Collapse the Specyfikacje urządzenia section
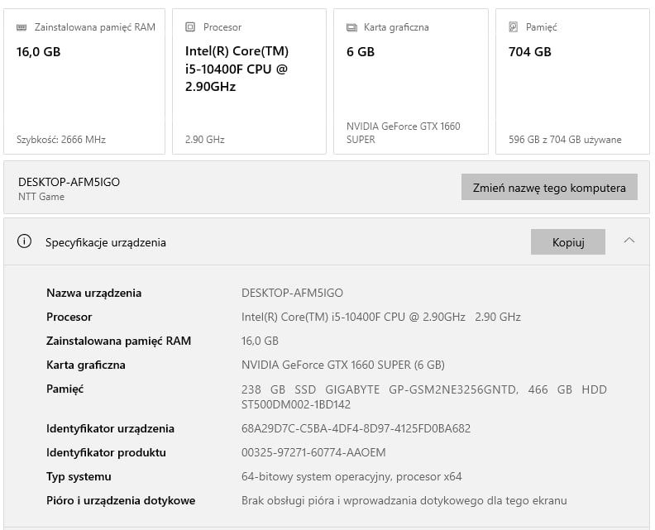Screen dimensions: 655x530 [x=629, y=241]
